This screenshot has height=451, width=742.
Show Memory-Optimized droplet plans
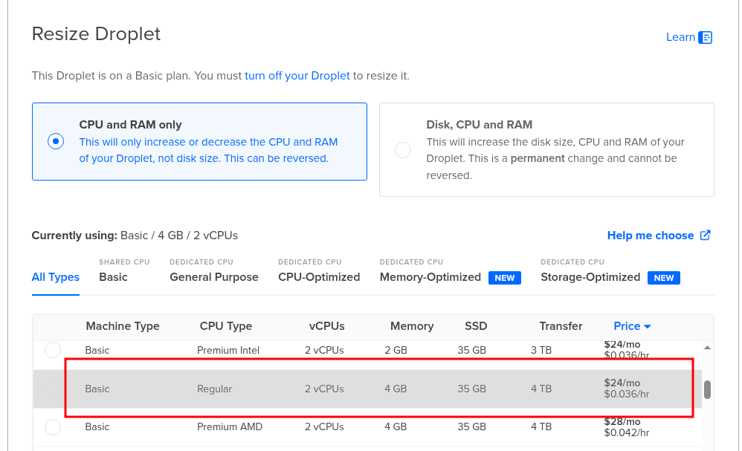pos(430,277)
